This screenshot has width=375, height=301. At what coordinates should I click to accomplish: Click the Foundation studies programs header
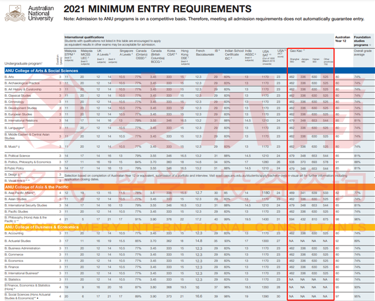362,41
